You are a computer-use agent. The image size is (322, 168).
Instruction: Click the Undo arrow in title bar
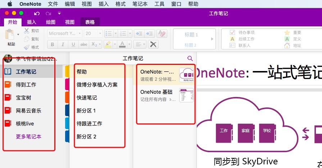tap(37, 14)
